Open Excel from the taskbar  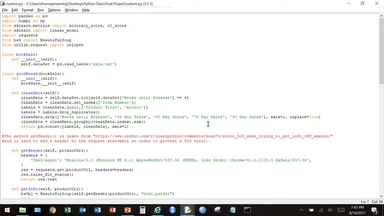coord(68,210)
